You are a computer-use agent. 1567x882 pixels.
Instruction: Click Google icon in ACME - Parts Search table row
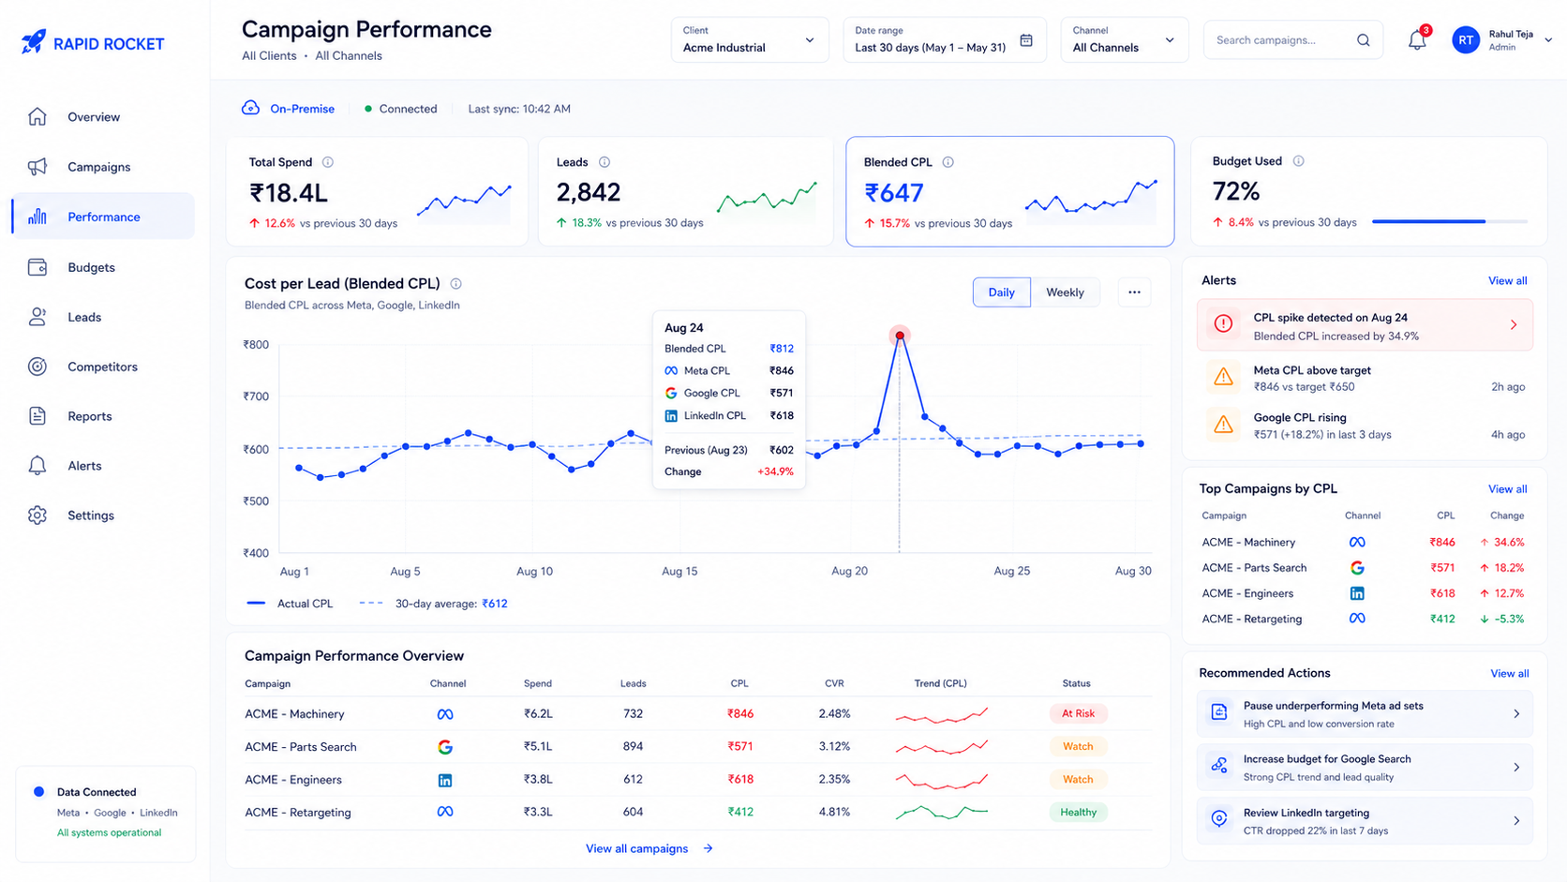[x=445, y=747]
